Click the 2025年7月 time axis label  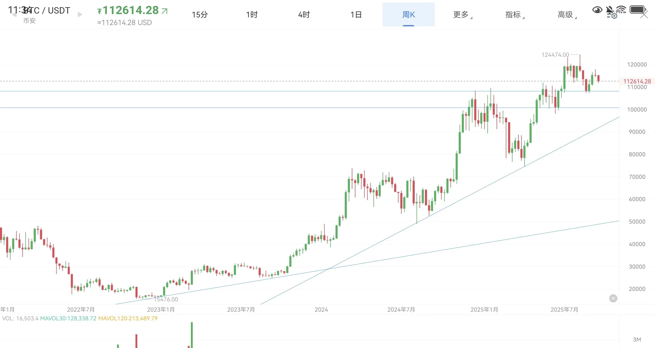pyautogui.click(x=564, y=310)
